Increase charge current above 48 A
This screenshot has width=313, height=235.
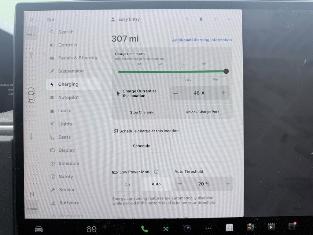pos(223,93)
